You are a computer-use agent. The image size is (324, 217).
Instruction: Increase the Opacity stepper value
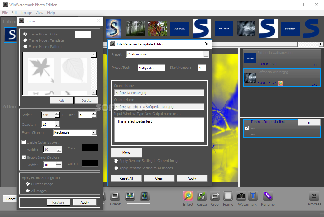pyautogui.click(x=57, y=123)
